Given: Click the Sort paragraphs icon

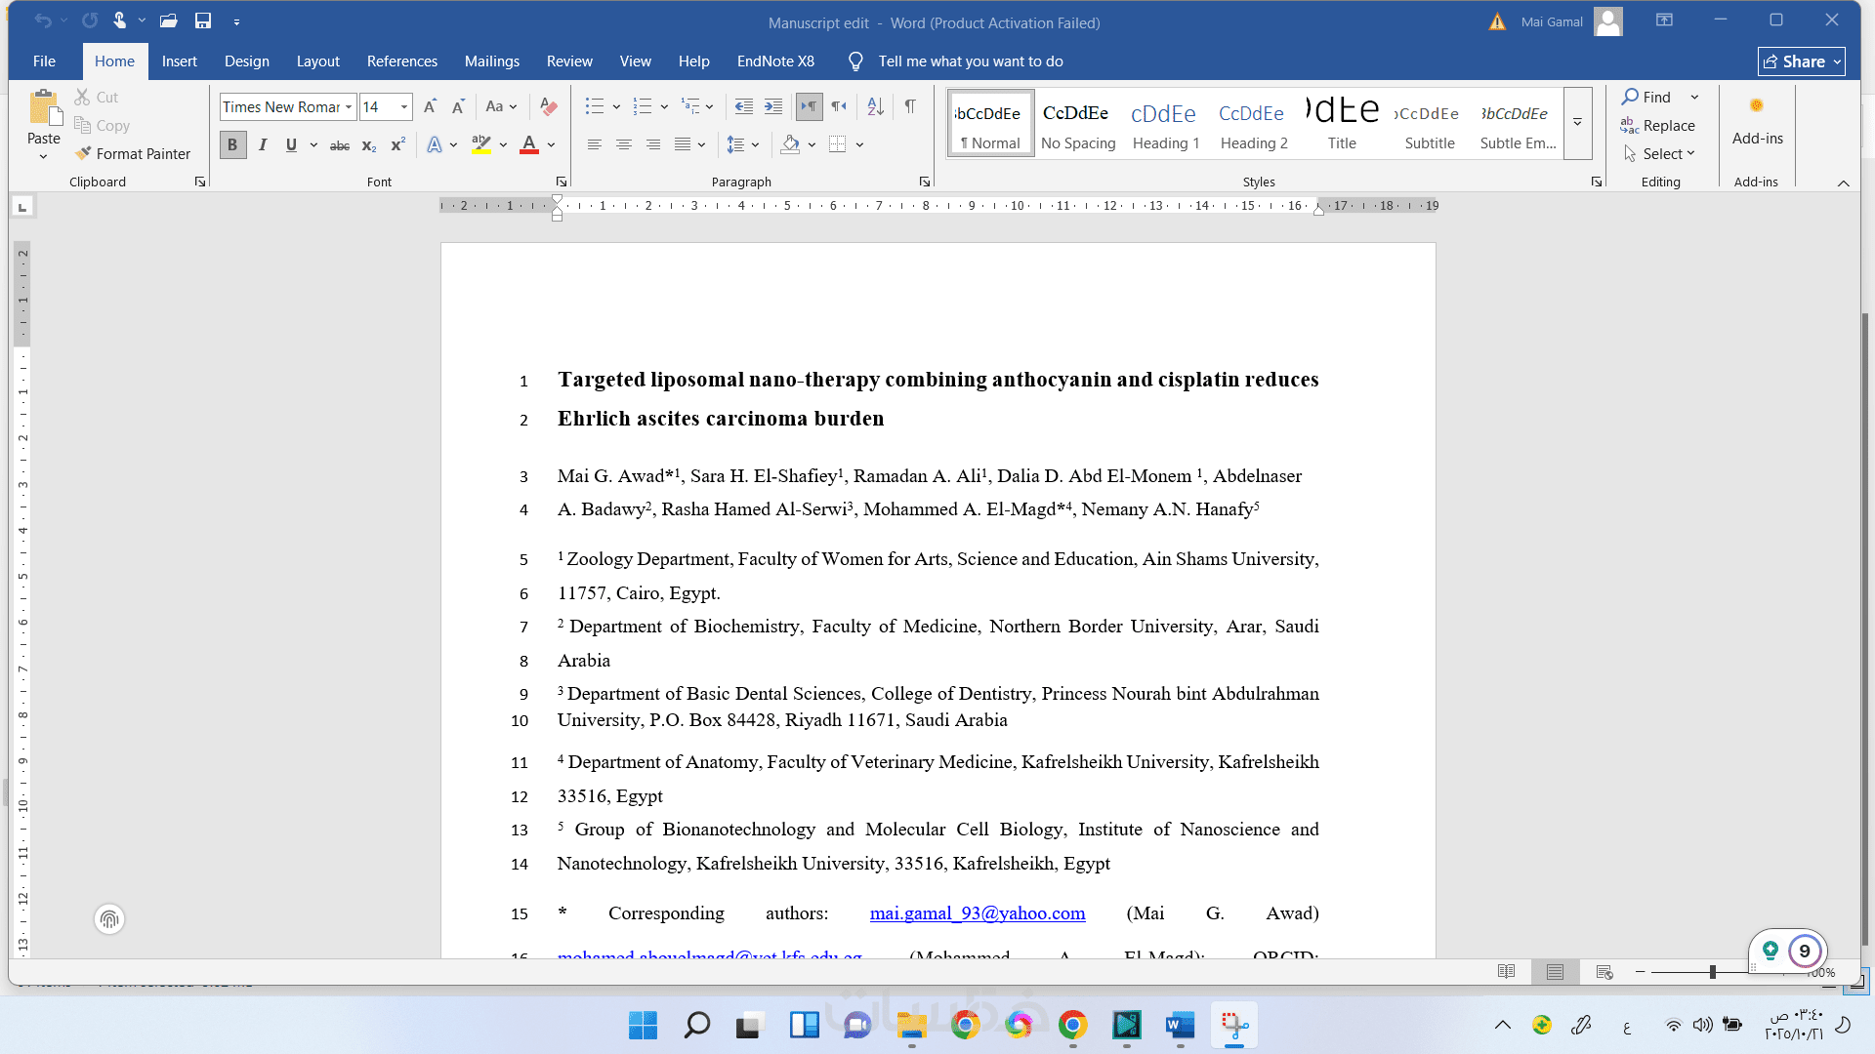Looking at the screenshot, I should pyautogui.click(x=875, y=106).
